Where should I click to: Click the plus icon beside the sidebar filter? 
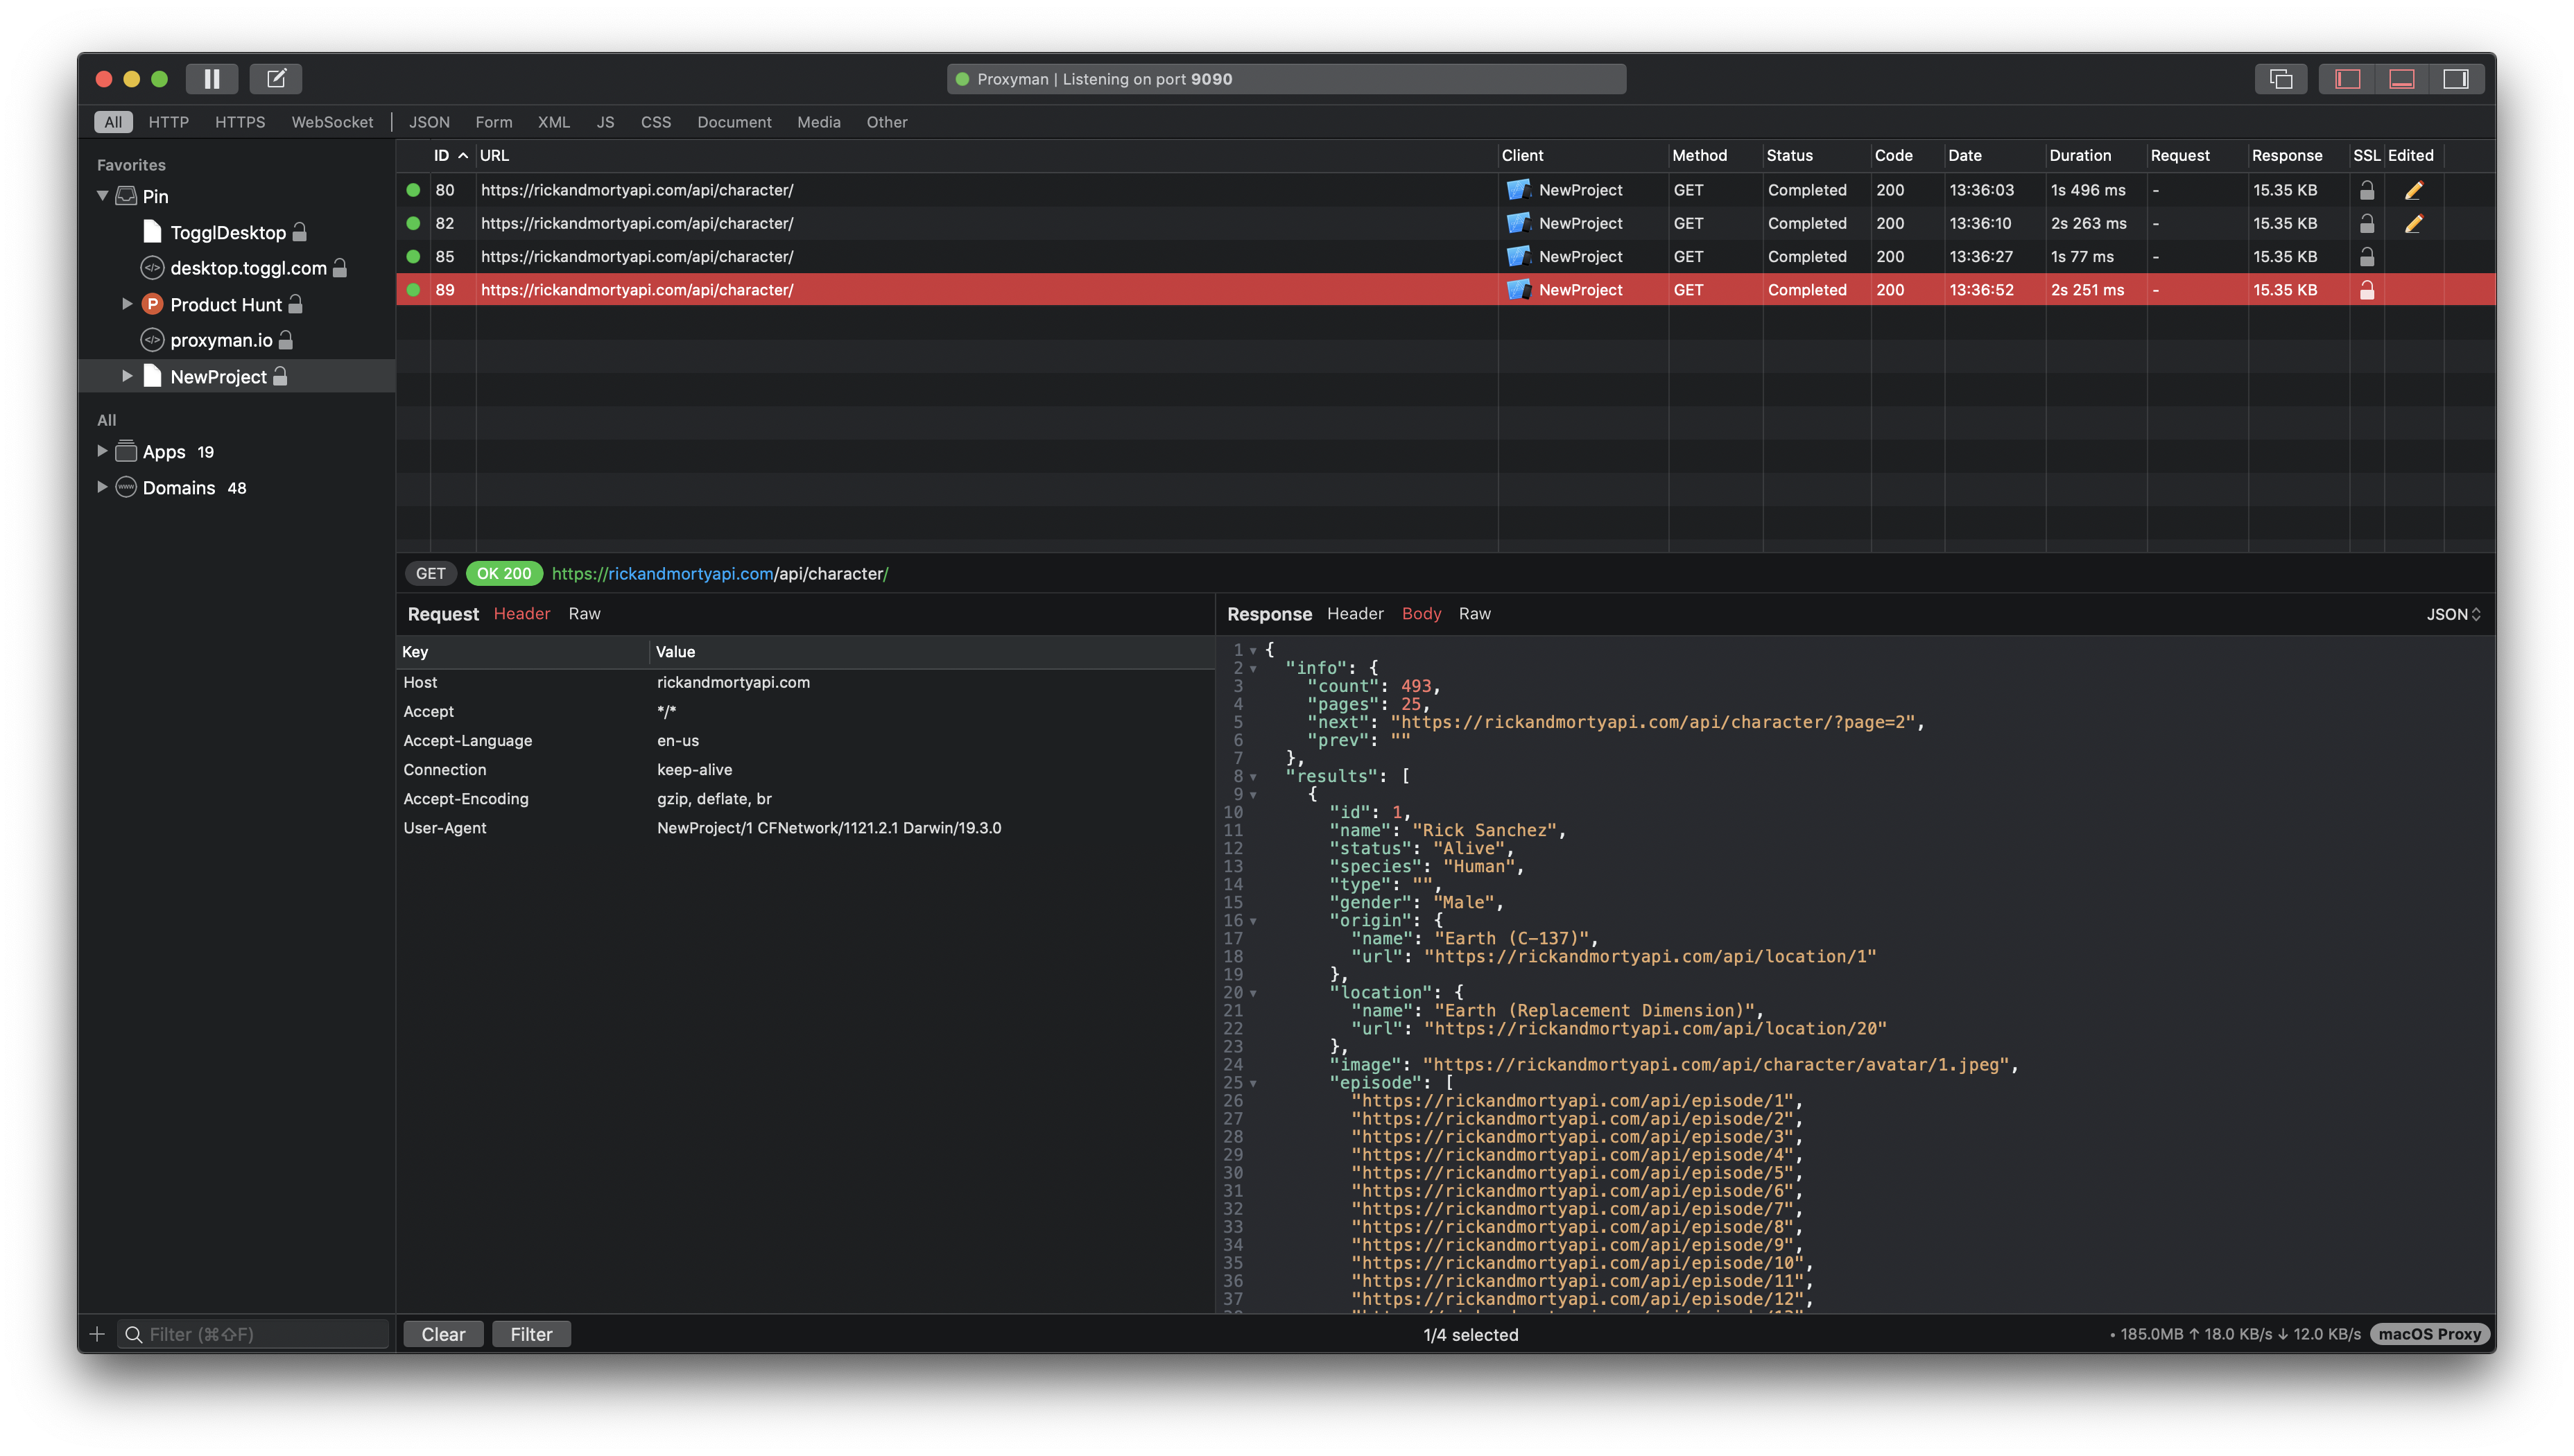pos(97,1334)
